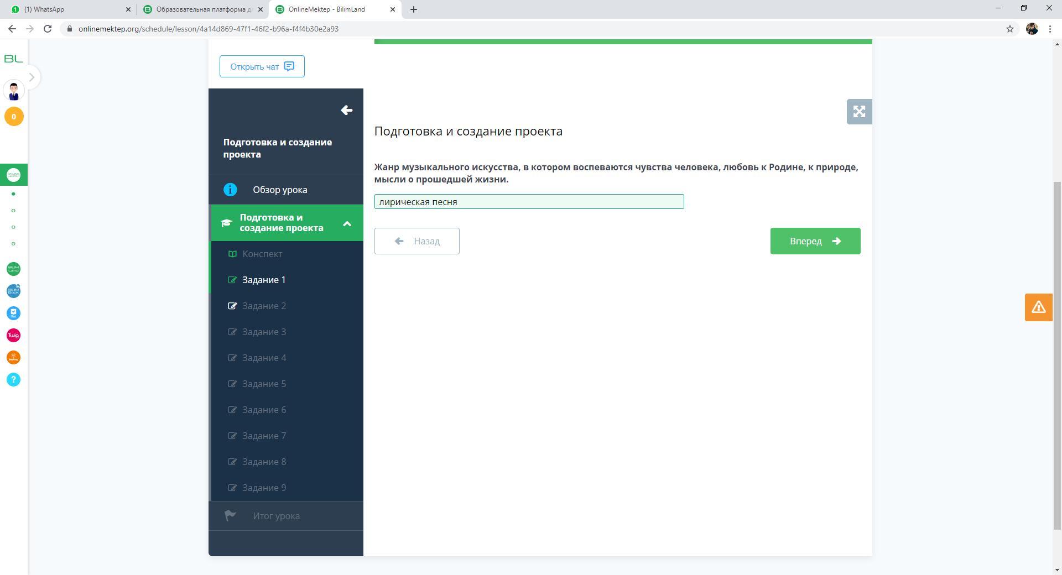
Task: Open the Bilim Book sidebar icon
Action: (x=13, y=291)
